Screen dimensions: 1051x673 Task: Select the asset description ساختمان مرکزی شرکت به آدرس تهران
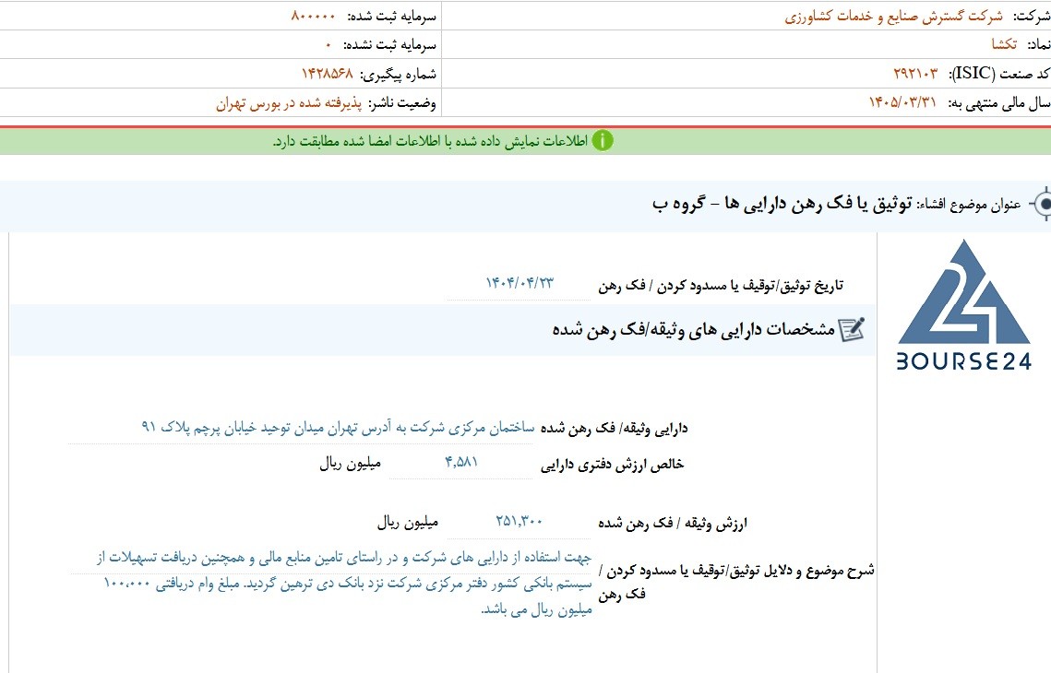[x=338, y=427]
